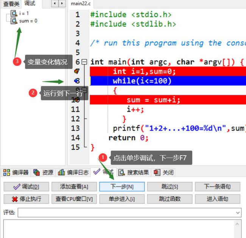
Task: Toggle the breakpoint marker on line 10
Action: coord(77,100)
